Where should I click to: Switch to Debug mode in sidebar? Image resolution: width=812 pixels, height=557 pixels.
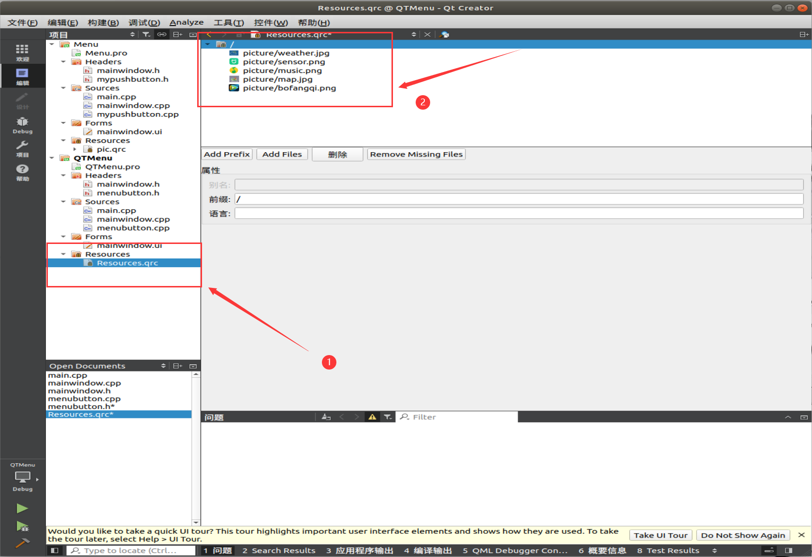22,125
